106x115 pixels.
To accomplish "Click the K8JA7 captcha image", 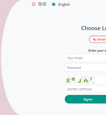I will tap(80, 80).
